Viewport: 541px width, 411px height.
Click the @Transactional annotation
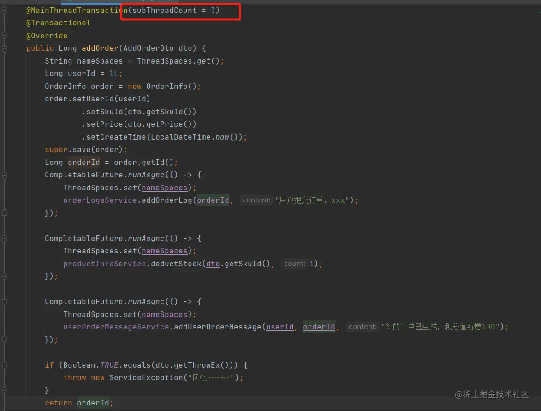click(58, 23)
